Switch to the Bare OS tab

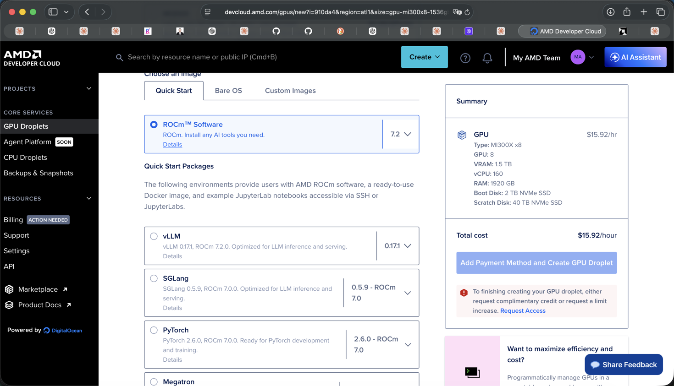tap(228, 91)
